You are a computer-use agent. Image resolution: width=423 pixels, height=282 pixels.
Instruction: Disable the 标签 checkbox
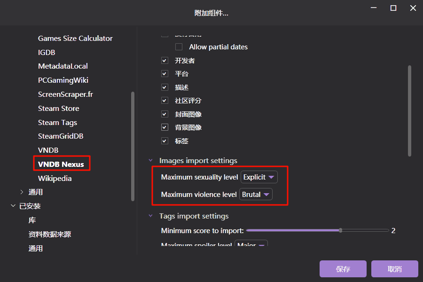[x=164, y=141]
